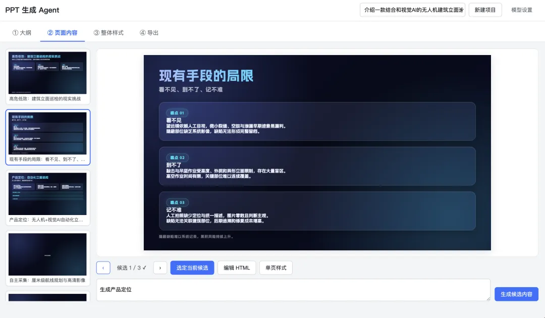This screenshot has height=318, width=545.
Task: Click the 候选 1 / 3 indicator text
Action: tap(131, 268)
